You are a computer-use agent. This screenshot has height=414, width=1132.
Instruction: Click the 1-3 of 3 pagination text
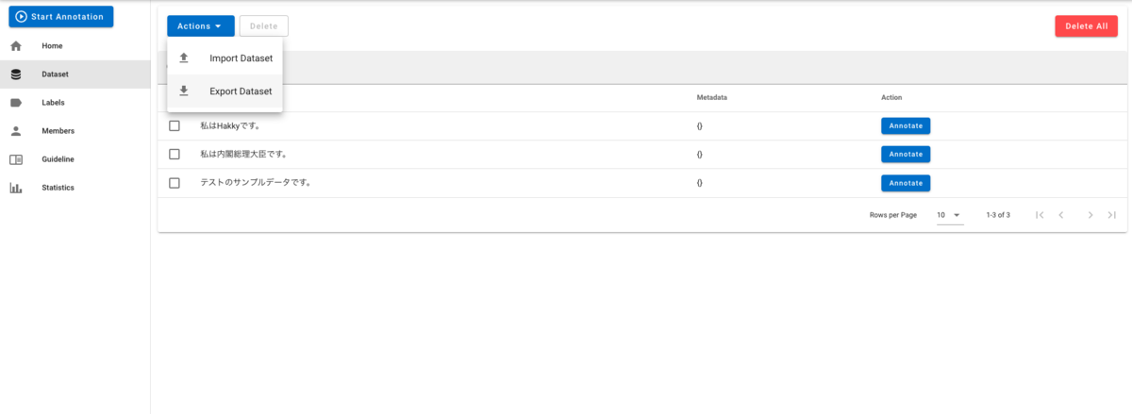998,215
